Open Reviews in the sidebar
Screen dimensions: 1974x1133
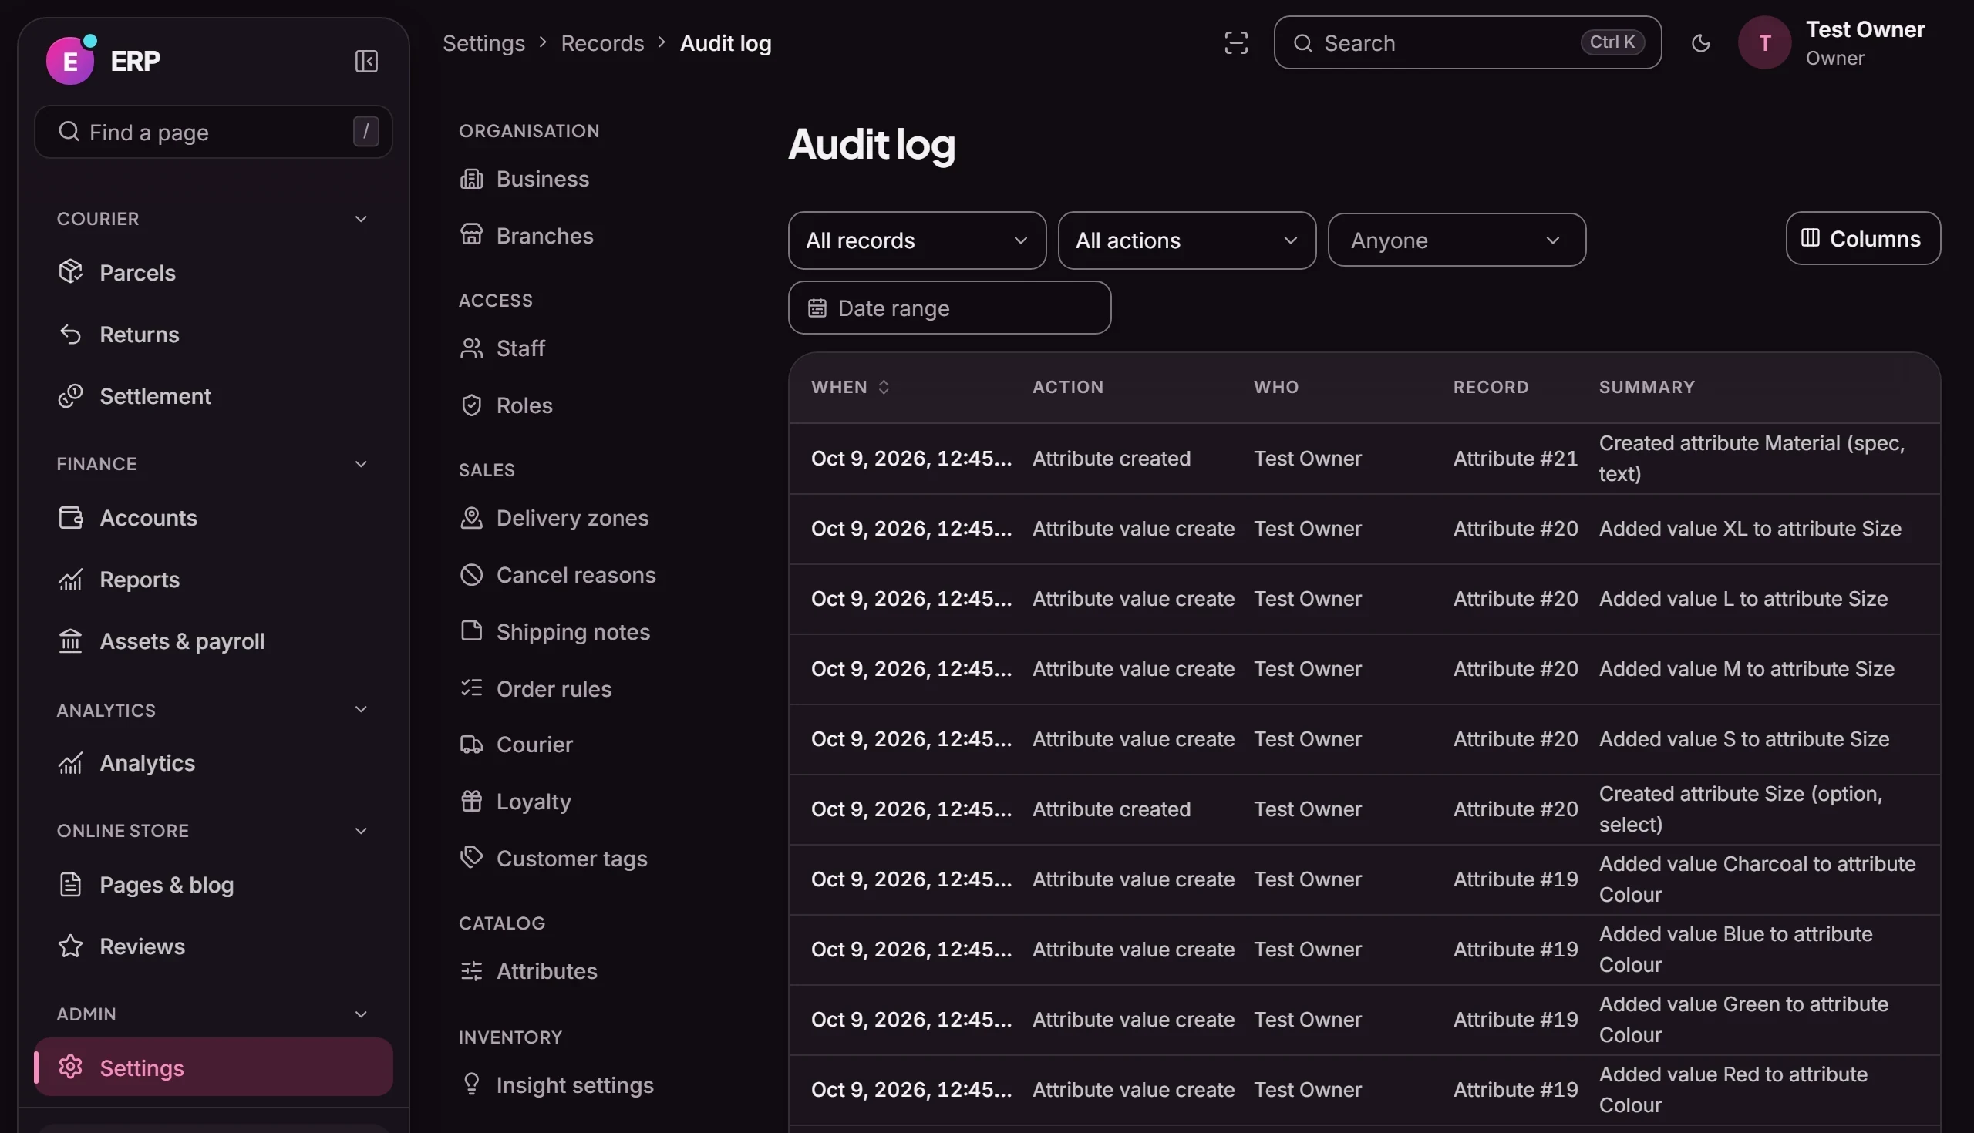point(214,946)
